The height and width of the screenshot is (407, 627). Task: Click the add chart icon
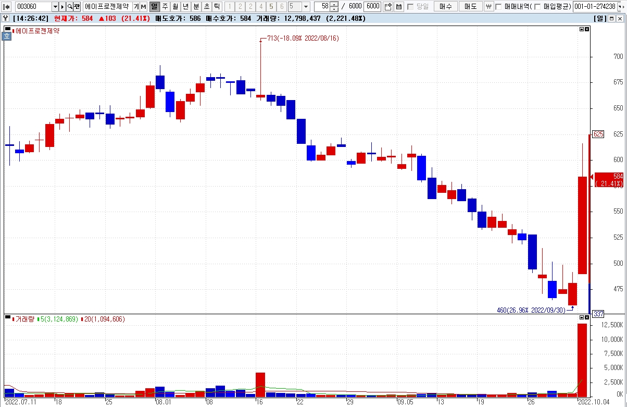tap(388, 7)
